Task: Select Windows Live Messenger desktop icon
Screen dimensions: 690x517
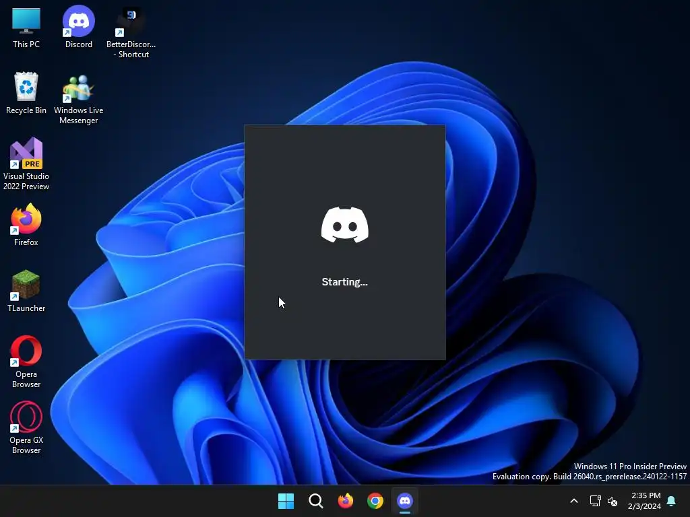Action: click(x=78, y=99)
